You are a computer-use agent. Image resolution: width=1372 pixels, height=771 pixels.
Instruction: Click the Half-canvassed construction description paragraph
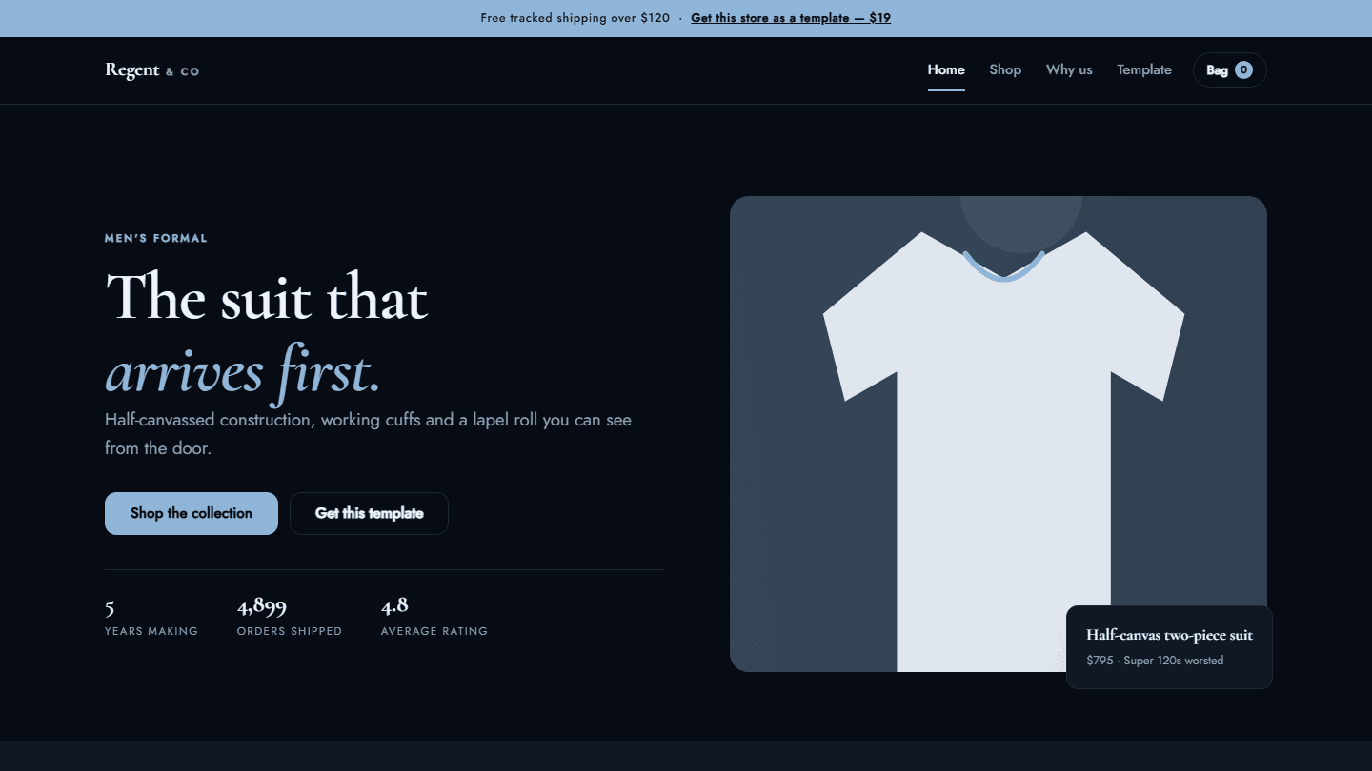pyautogui.click(x=368, y=434)
